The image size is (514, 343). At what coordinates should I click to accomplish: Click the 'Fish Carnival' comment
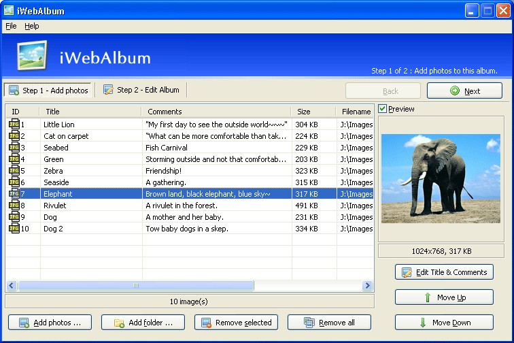click(167, 148)
